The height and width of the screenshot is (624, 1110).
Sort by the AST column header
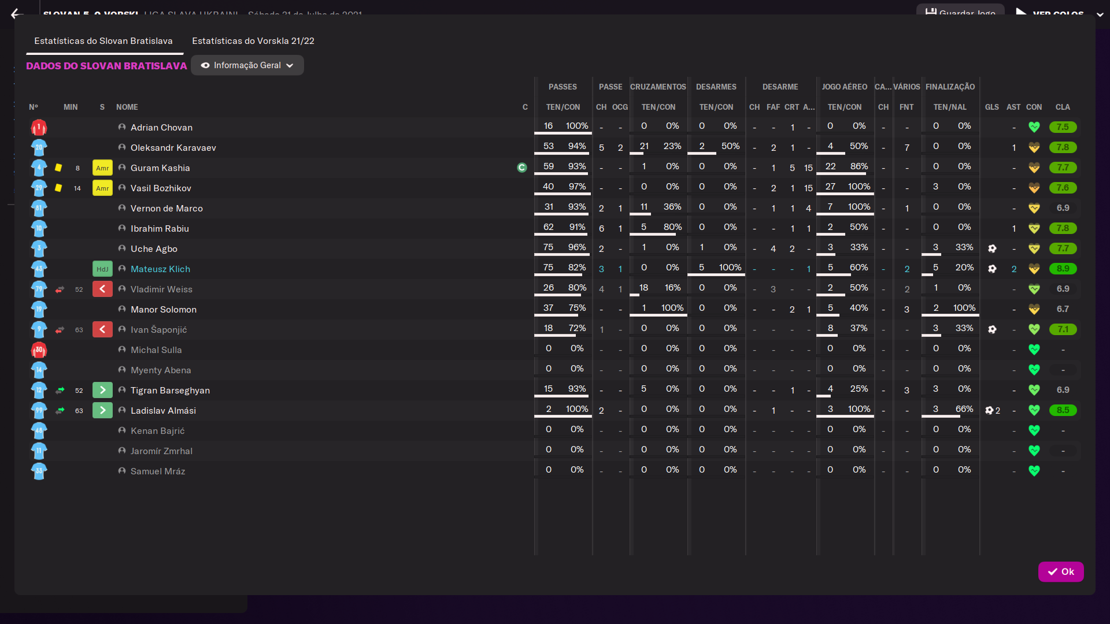pyautogui.click(x=1013, y=107)
